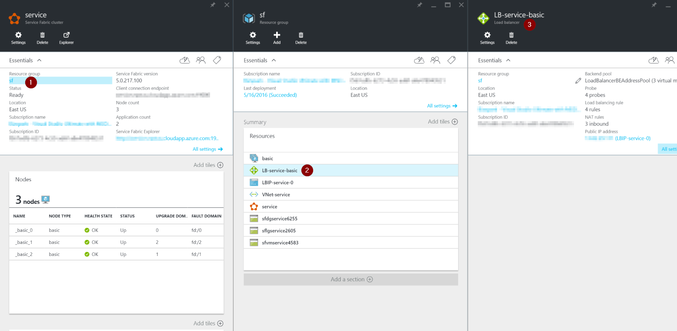Open sfdgservice6255 storage account
This screenshot has width=677, height=331.
[x=351, y=219]
